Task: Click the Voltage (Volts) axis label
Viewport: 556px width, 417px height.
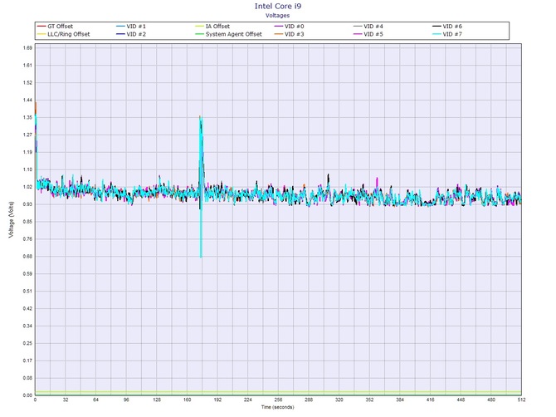Action: point(12,219)
